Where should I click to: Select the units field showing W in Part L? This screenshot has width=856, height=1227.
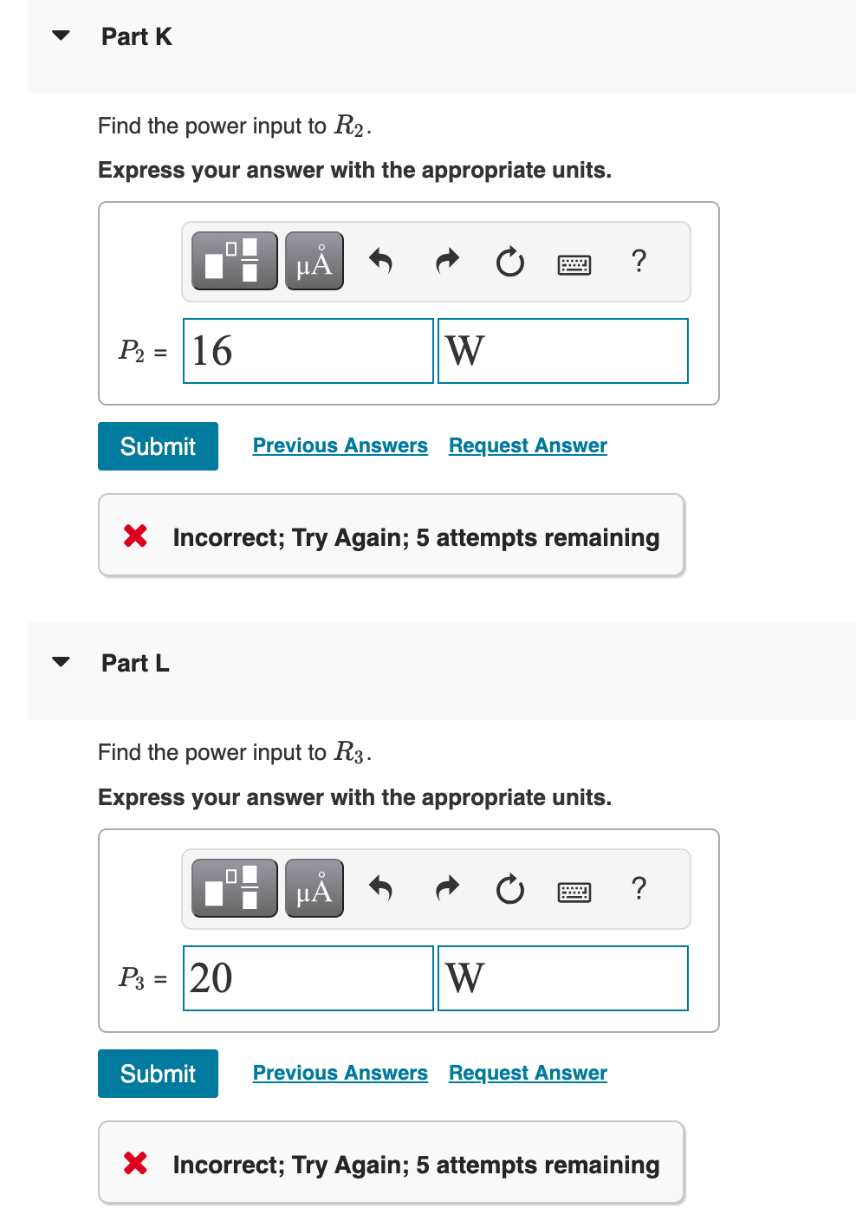(562, 977)
